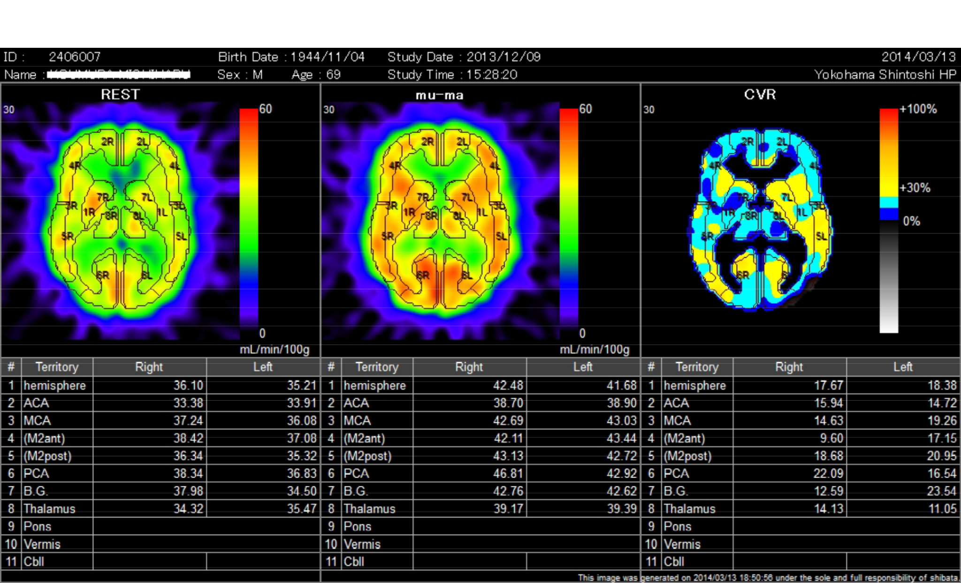This screenshot has width=961, height=583.
Task: Click the Left column header under mu-ma
Action: [x=583, y=367]
